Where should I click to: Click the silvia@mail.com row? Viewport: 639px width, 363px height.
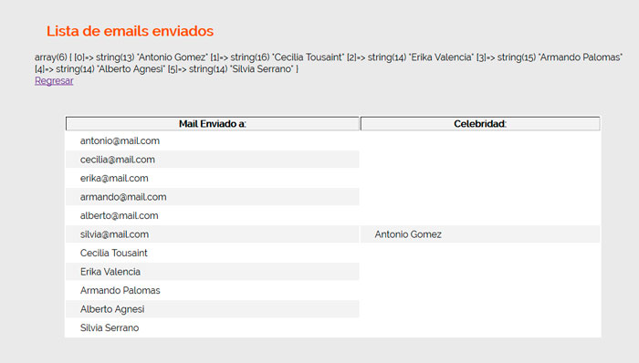tap(333, 234)
